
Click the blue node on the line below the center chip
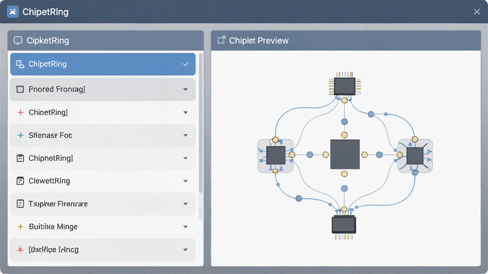(x=344, y=188)
